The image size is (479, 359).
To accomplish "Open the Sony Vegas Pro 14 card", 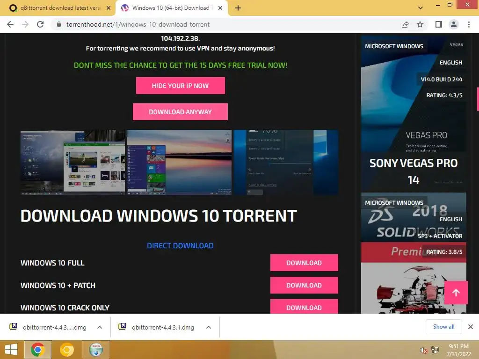I will (x=414, y=113).
